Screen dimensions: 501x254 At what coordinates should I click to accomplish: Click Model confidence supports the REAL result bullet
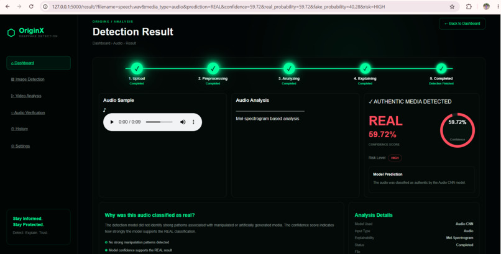[x=139, y=250]
